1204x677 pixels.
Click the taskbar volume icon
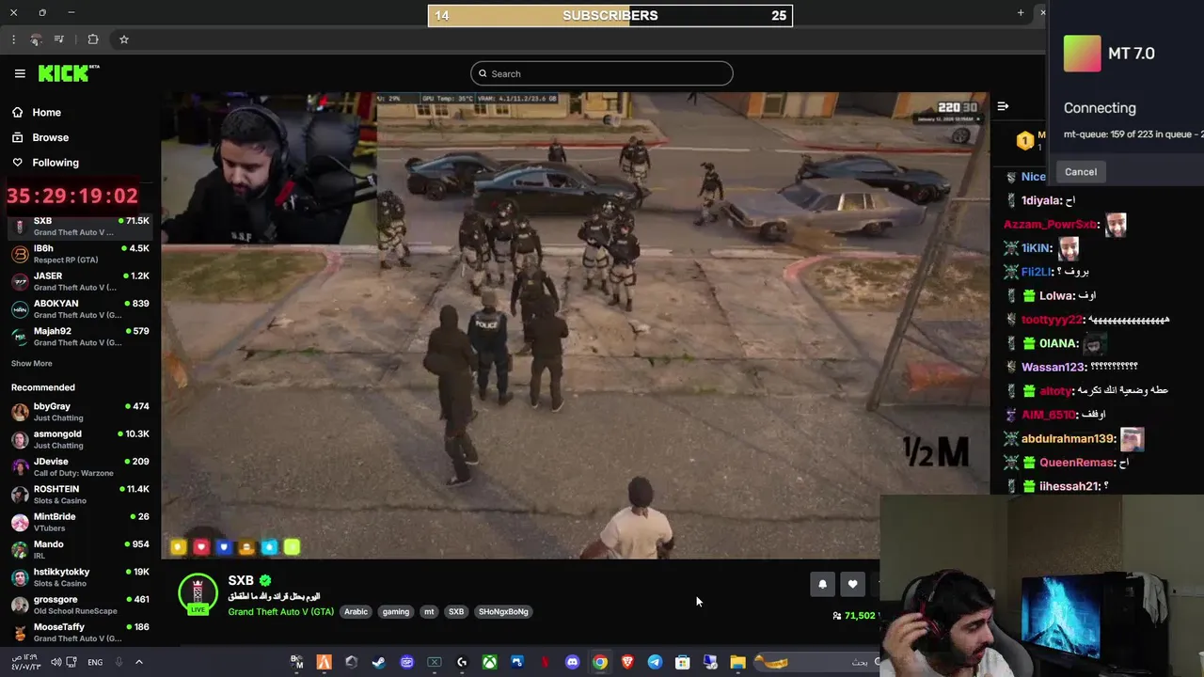coord(55,662)
